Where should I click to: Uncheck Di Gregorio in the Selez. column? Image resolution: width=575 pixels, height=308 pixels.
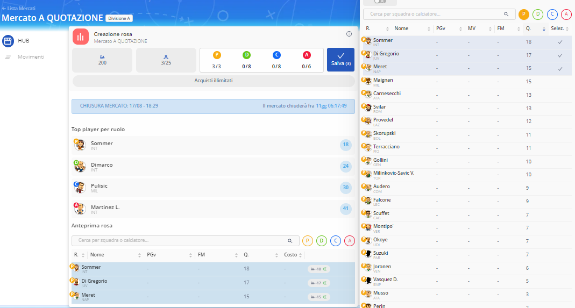[560, 56]
